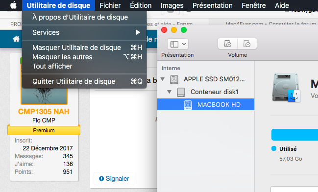This screenshot has width=318, height=192.
Task: Select the Conteneur disk1 label
Action: (214, 92)
